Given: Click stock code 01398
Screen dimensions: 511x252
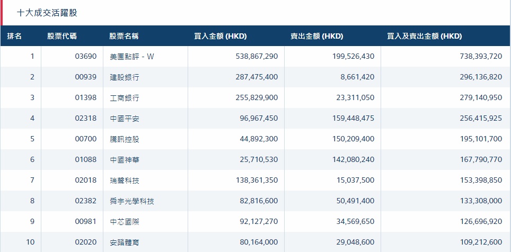Looking at the screenshot, I should point(85,98).
